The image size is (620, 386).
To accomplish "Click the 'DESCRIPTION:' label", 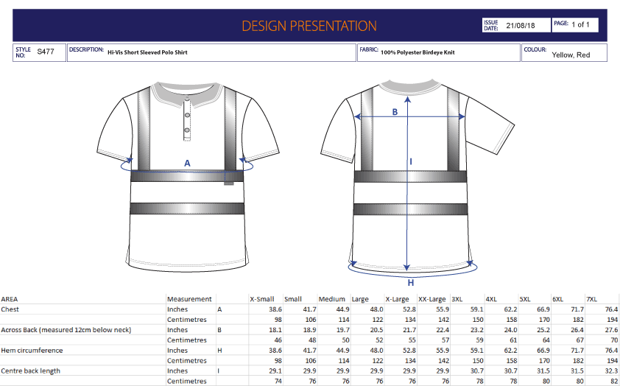I will click(x=86, y=50).
